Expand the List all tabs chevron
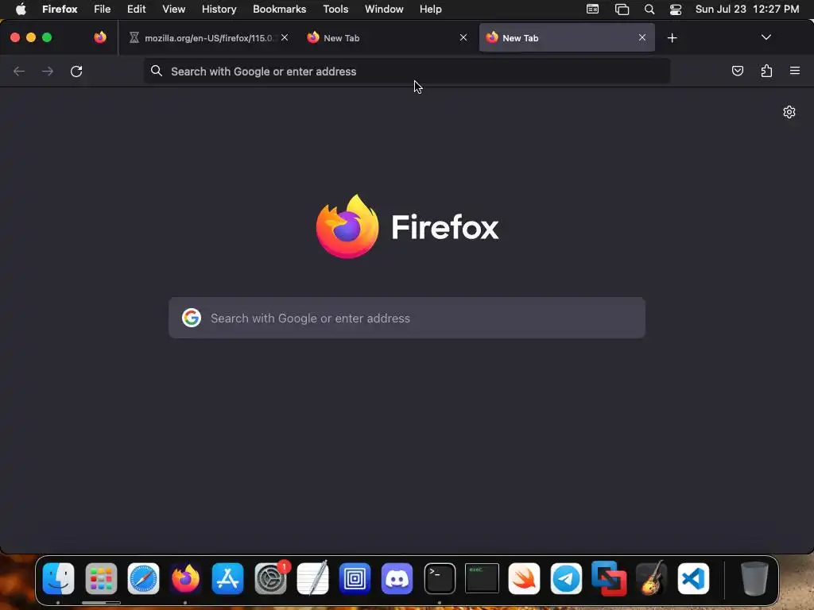The height and width of the screenshot is (610, 814). click(766, 37)
